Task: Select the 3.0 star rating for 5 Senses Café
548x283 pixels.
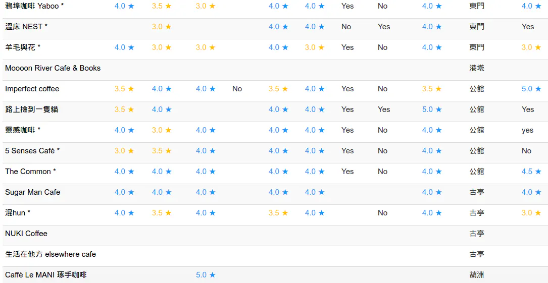Action: [x=124, y=151]
